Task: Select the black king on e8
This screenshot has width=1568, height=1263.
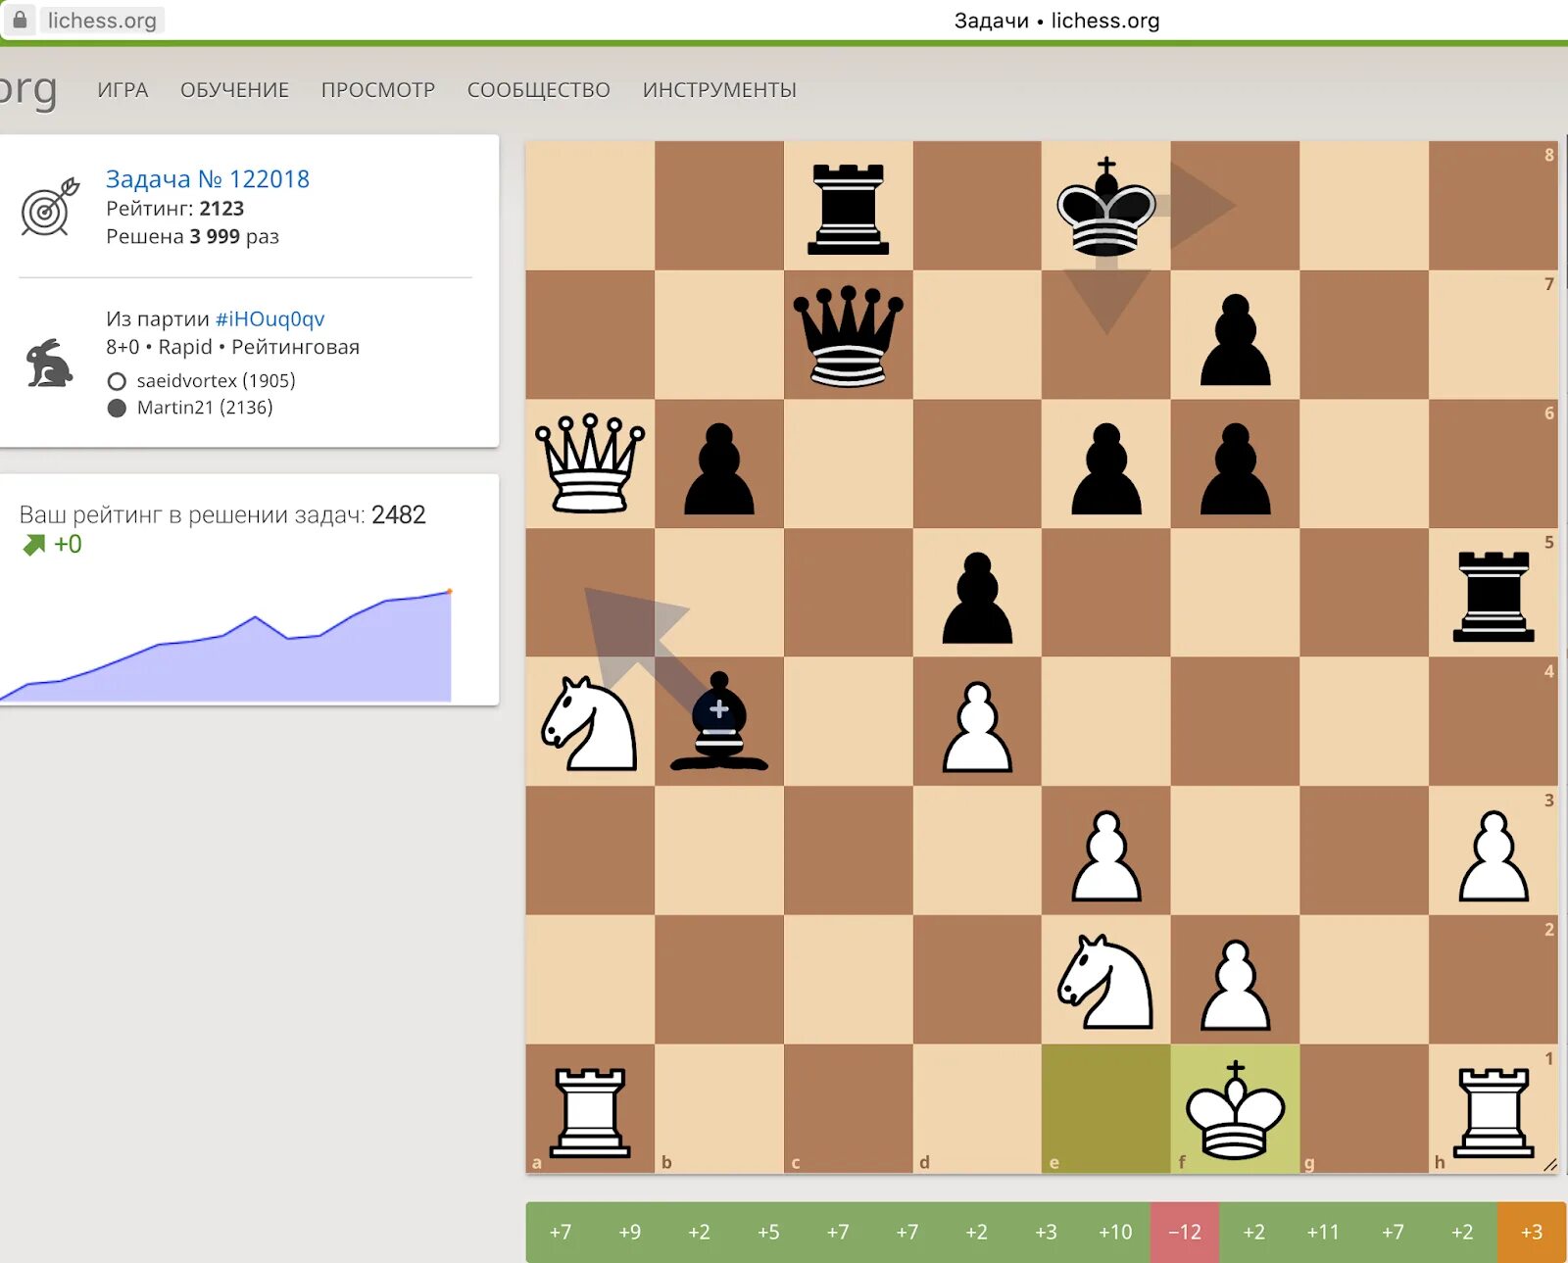Action: (1106, 207)
